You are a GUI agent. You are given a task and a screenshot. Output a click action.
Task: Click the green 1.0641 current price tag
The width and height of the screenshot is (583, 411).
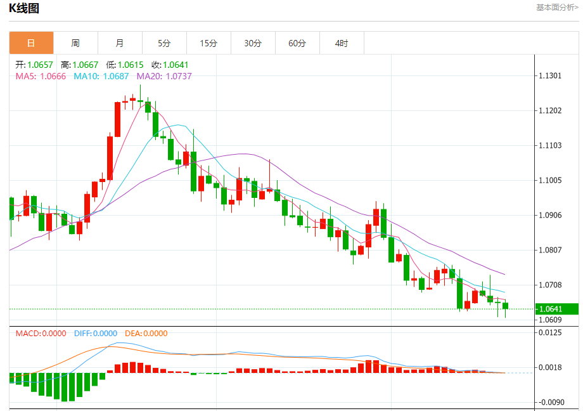[x=556, y=309]
